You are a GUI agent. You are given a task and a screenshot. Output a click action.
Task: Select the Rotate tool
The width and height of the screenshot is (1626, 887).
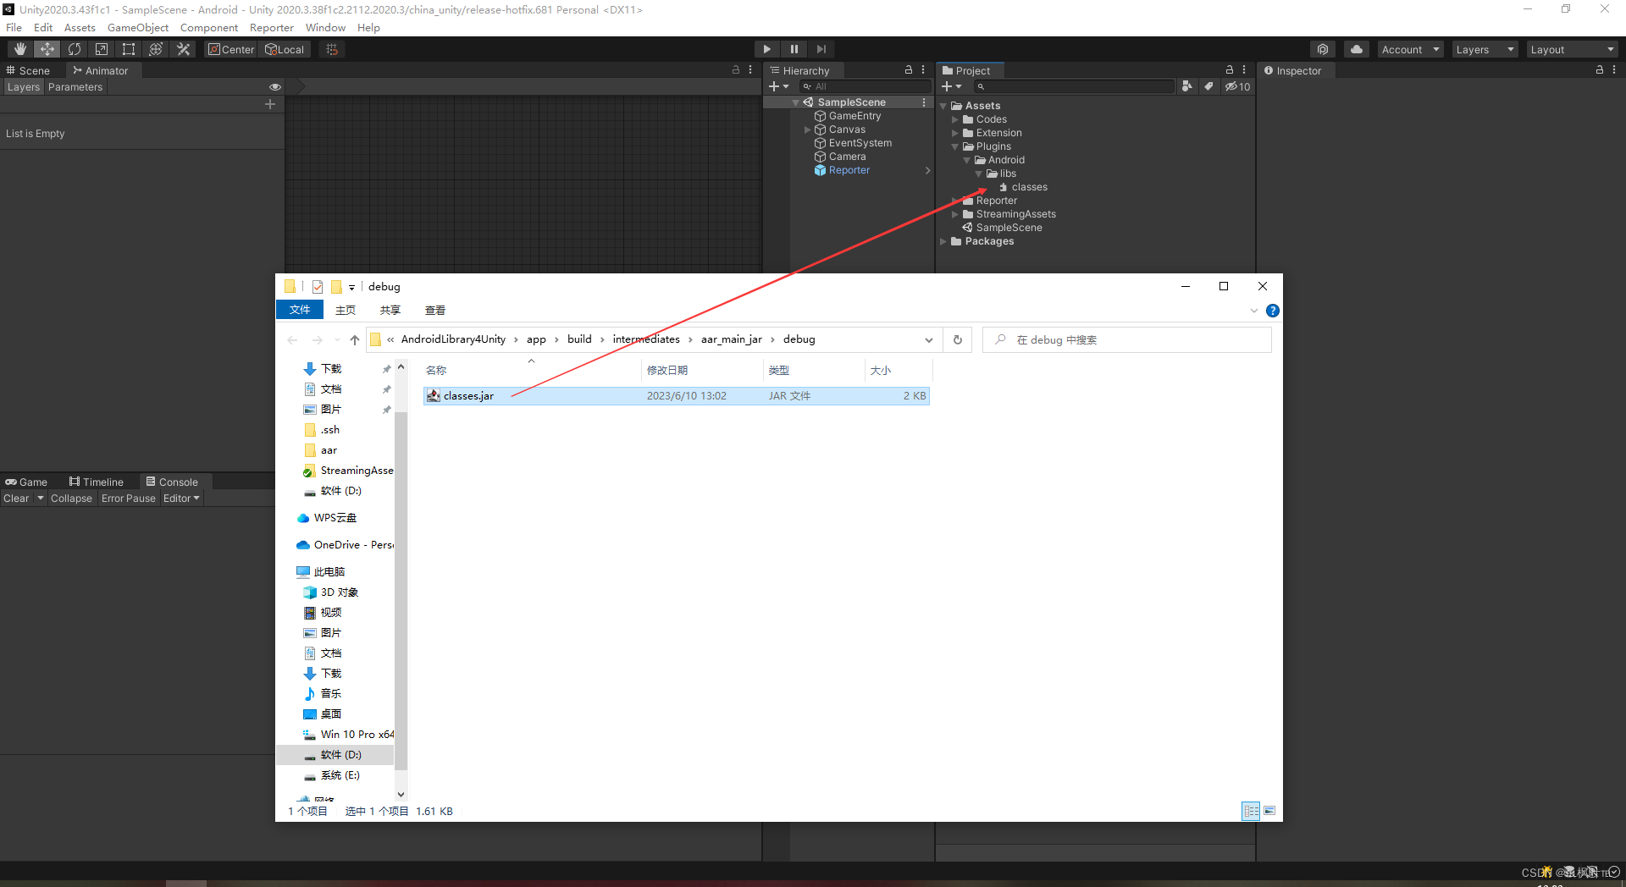coord(75,48)
